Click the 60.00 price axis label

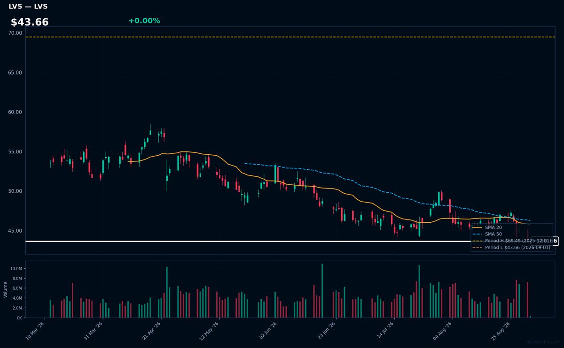pos(15,112)
